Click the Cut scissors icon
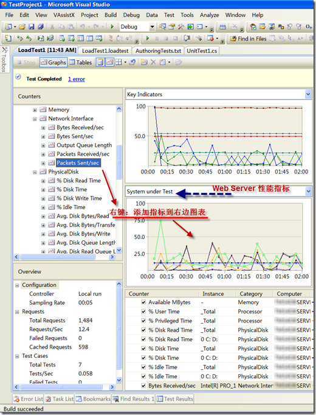The image size is (316, 415). pos(52,26)
